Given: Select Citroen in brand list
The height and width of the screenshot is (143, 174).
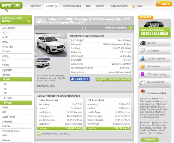Looking at the screenshot, I should 16,51.
